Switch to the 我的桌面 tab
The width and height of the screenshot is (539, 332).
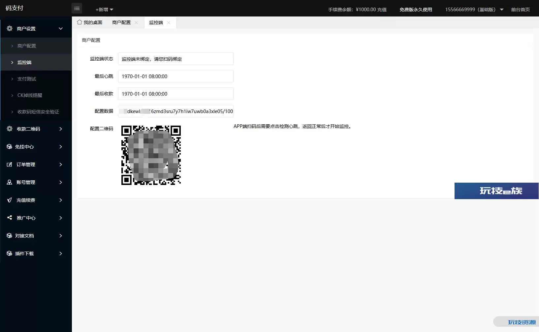tap(90, 22)
